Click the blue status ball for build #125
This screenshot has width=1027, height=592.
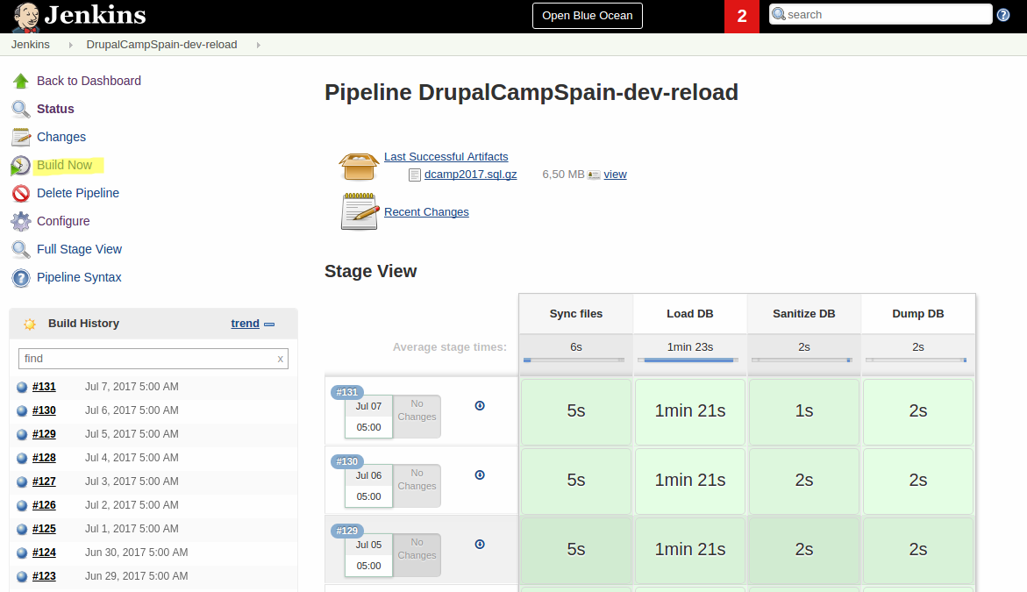(22, 529)
